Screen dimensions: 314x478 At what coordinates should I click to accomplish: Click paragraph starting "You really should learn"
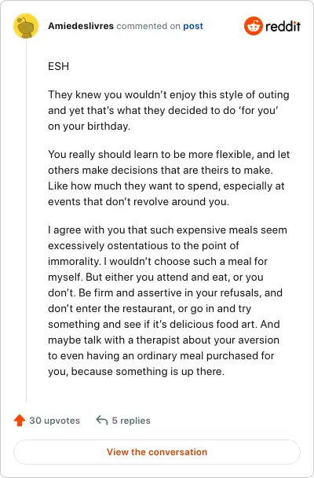coord(169,178)
